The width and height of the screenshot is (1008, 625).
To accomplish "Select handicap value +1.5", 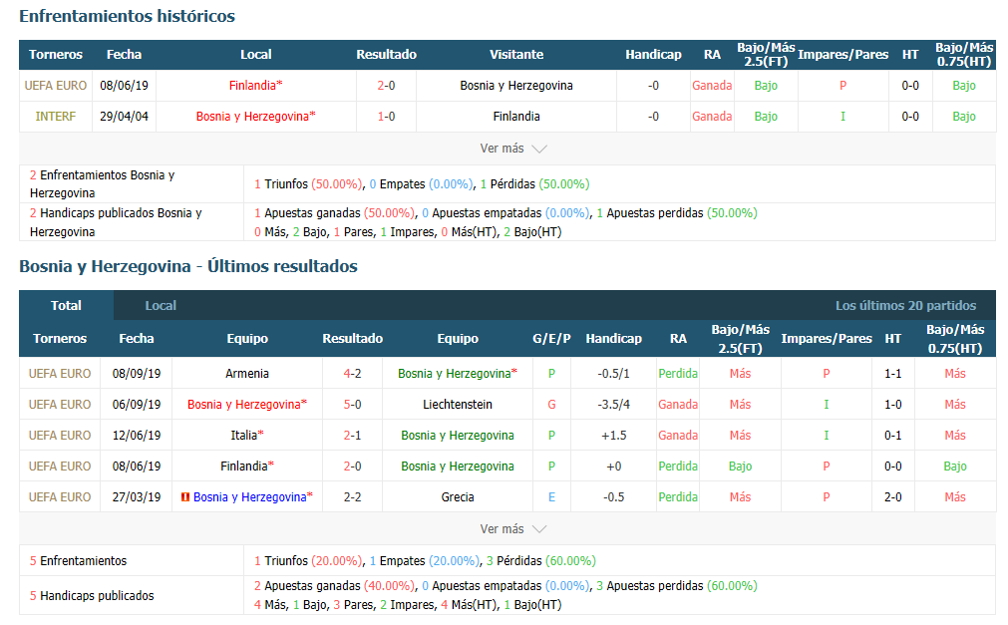I will pyautogui.click(x=613, y=436).
